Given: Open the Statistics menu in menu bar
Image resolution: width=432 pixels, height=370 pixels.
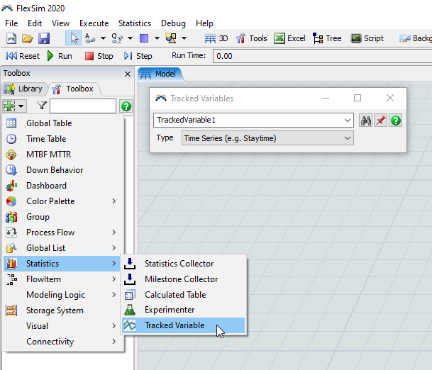Looking at the screenshot, I should (x=135, y=23).
